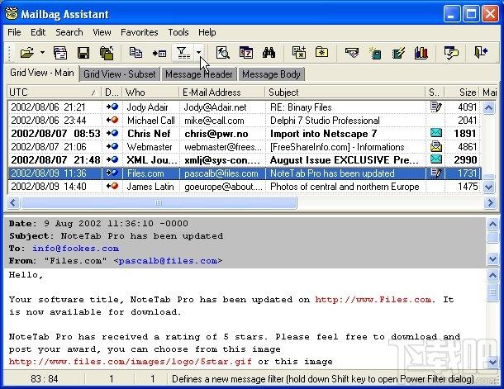Click the copy documents toolbar icon
The width and height of the screenshot is (504, 389).
coord(136,52)
